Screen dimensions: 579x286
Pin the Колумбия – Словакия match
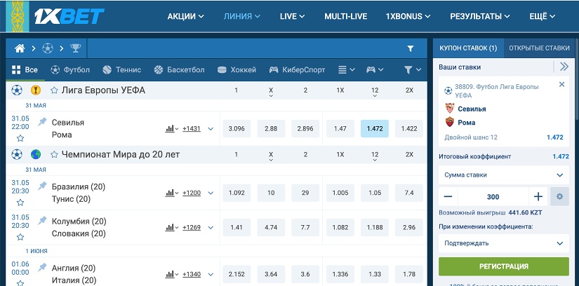point(42,221)
